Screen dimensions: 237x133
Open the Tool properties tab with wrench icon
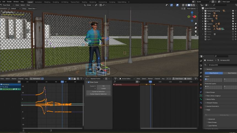[201, 60]
